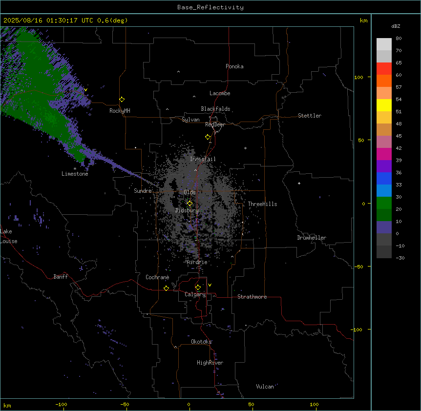Click the Ponoka city label
The width and height of the screenshot is (421, 411).
pos(234,66)
